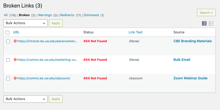
Task: Click the top Apply button
Action: point(56,23)
